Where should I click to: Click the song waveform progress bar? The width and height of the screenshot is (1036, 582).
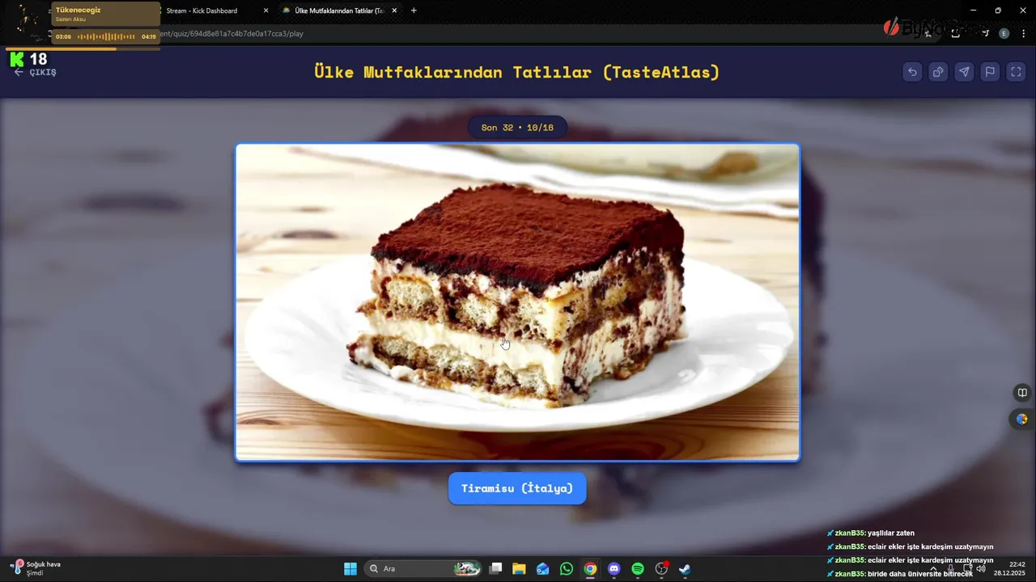(106, 36)
